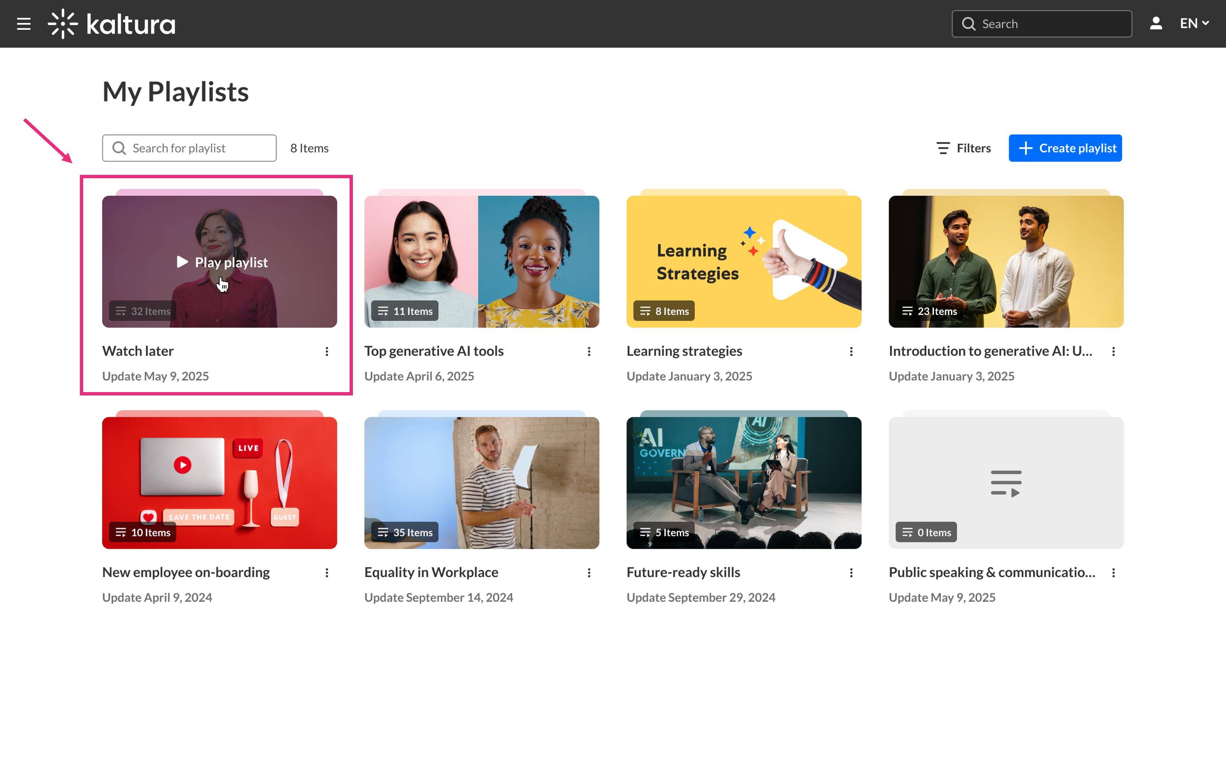This screenshot has height=766, width=1226.
Task: Play the Watch later playlist
Action: (222, 263)
